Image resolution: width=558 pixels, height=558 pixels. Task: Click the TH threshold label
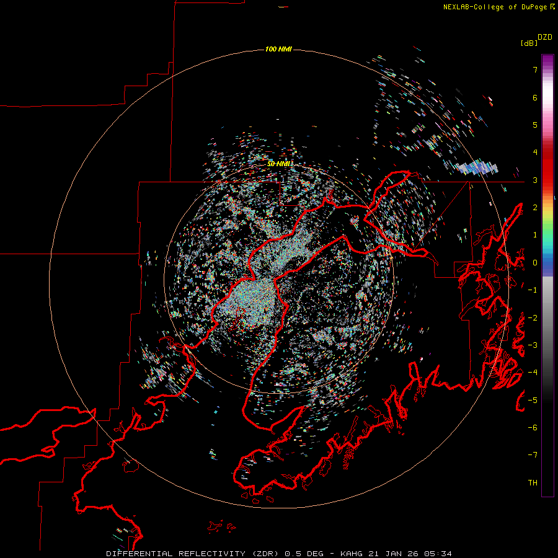(x=533, y=483)
